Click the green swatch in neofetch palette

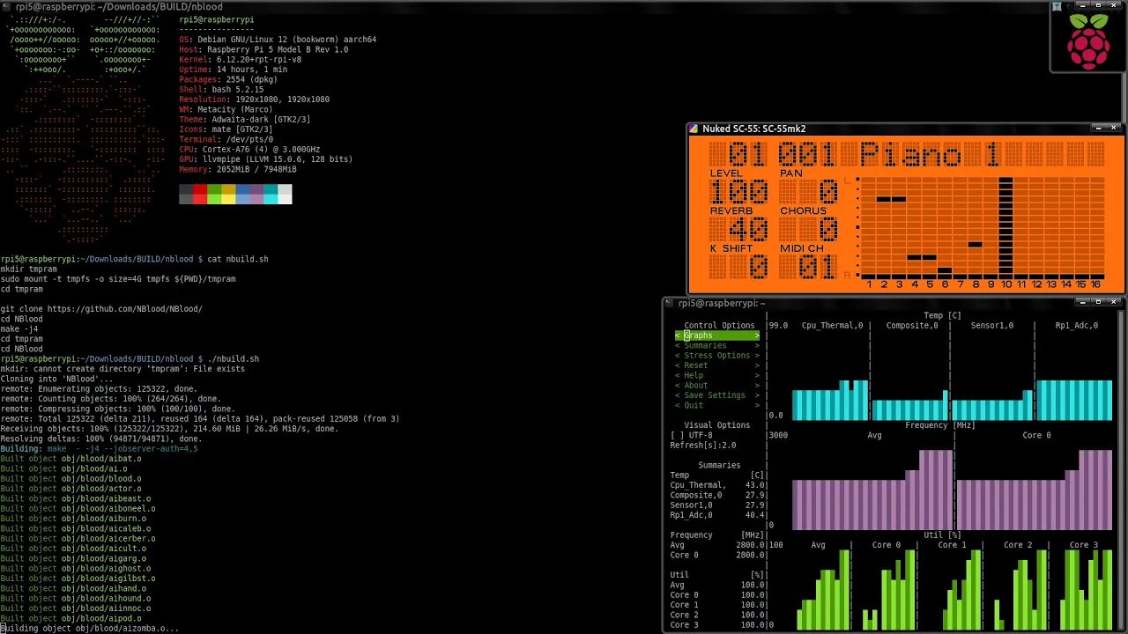tap(214, 195)
